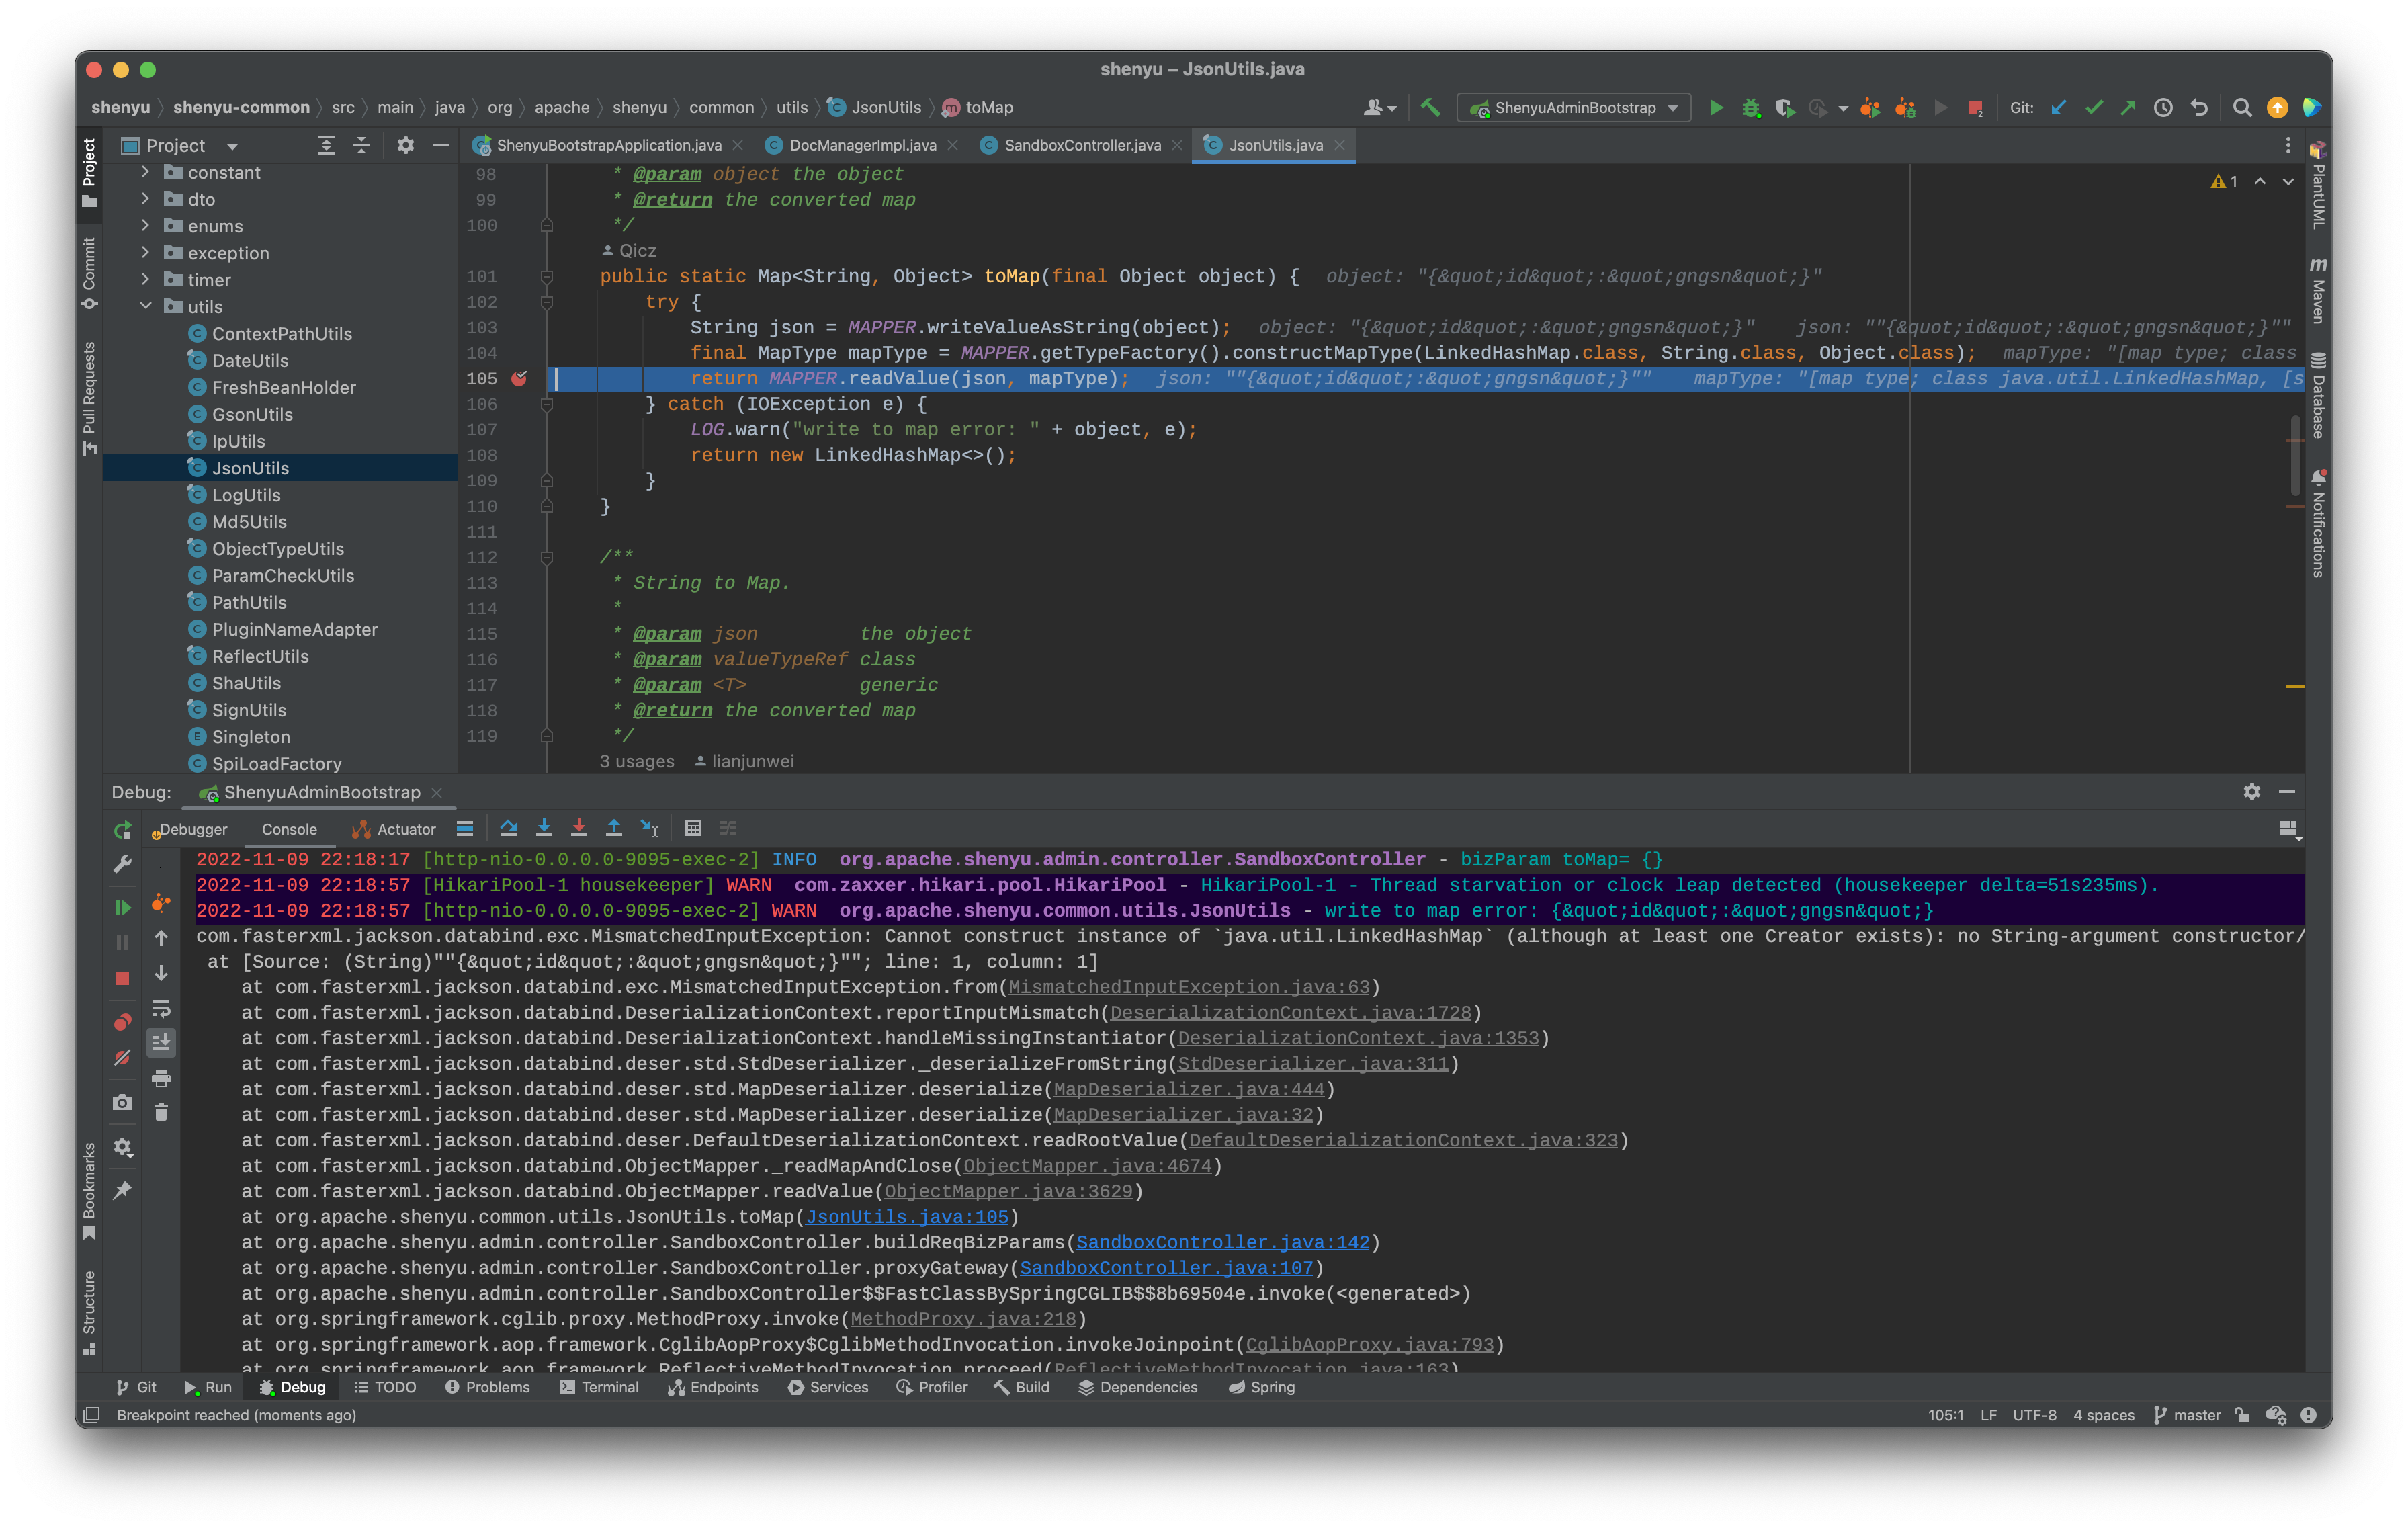Run to cursor in debug toolbar

(650, 828)
